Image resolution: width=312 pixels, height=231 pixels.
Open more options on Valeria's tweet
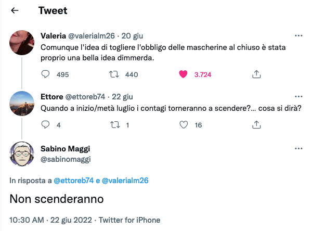pos(298,36)
